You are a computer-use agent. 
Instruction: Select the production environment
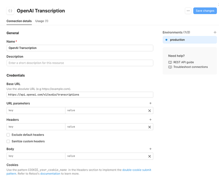coord(190,40)
